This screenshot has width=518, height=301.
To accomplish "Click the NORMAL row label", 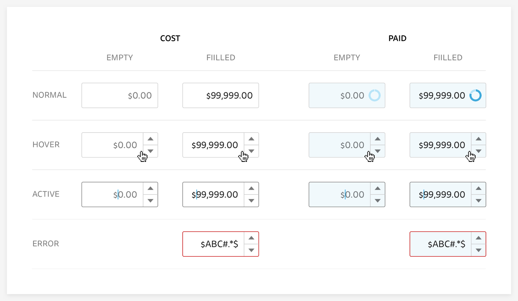I will (49, 95).
